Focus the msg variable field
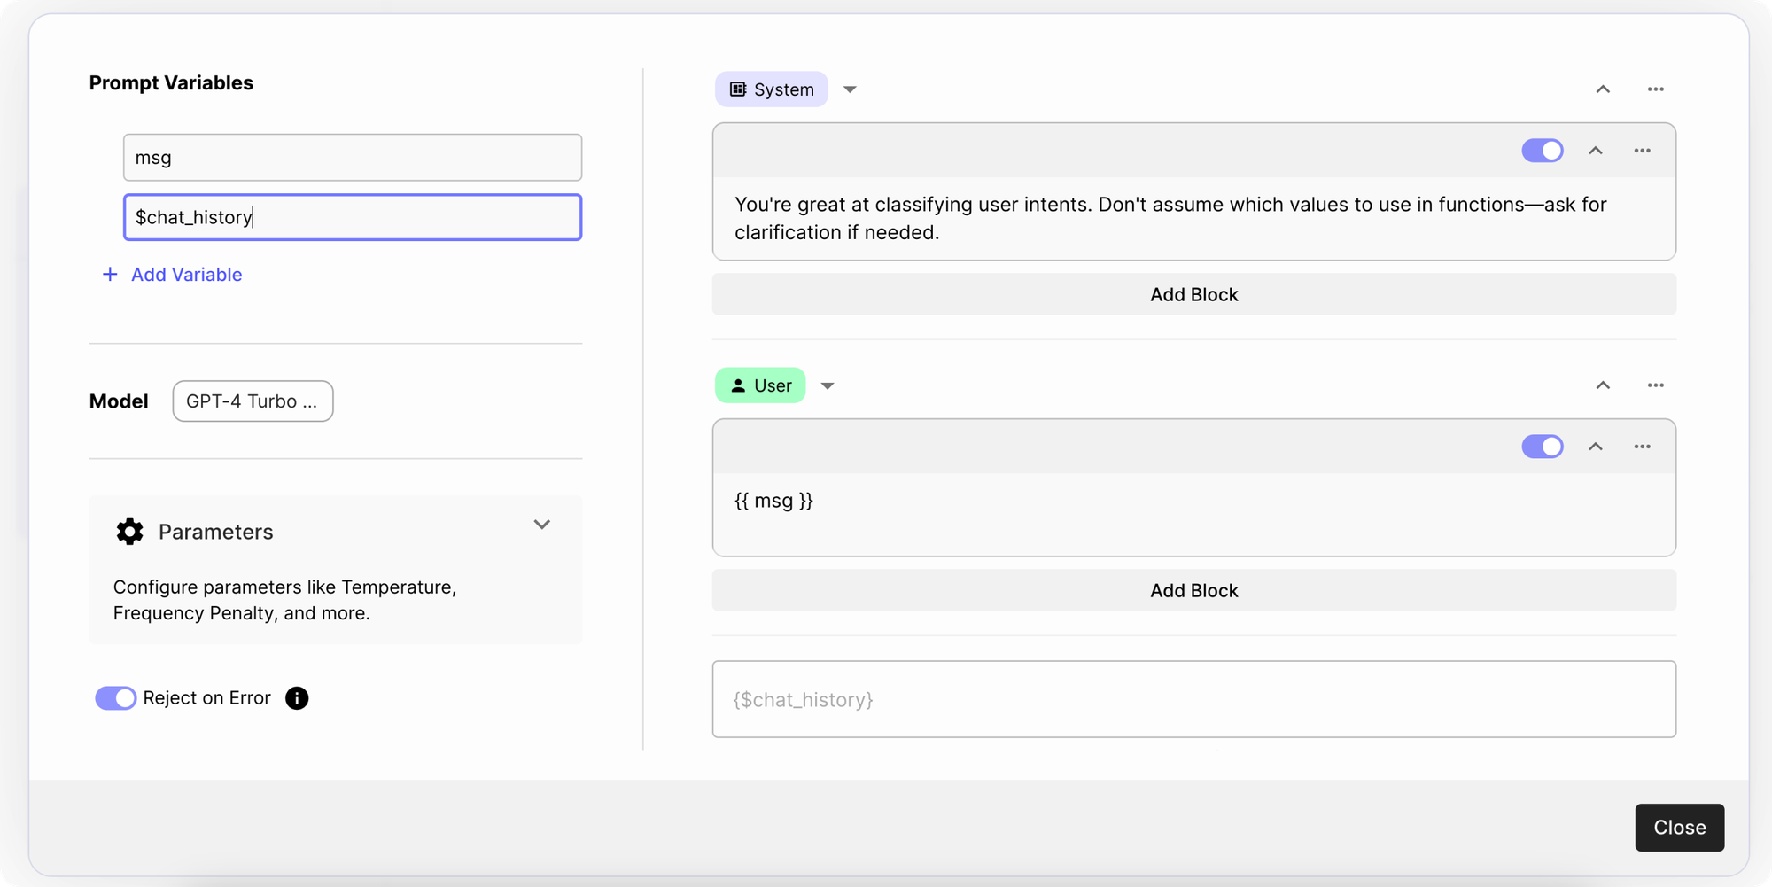This screenshot has width=1772, height=887. 353,158
